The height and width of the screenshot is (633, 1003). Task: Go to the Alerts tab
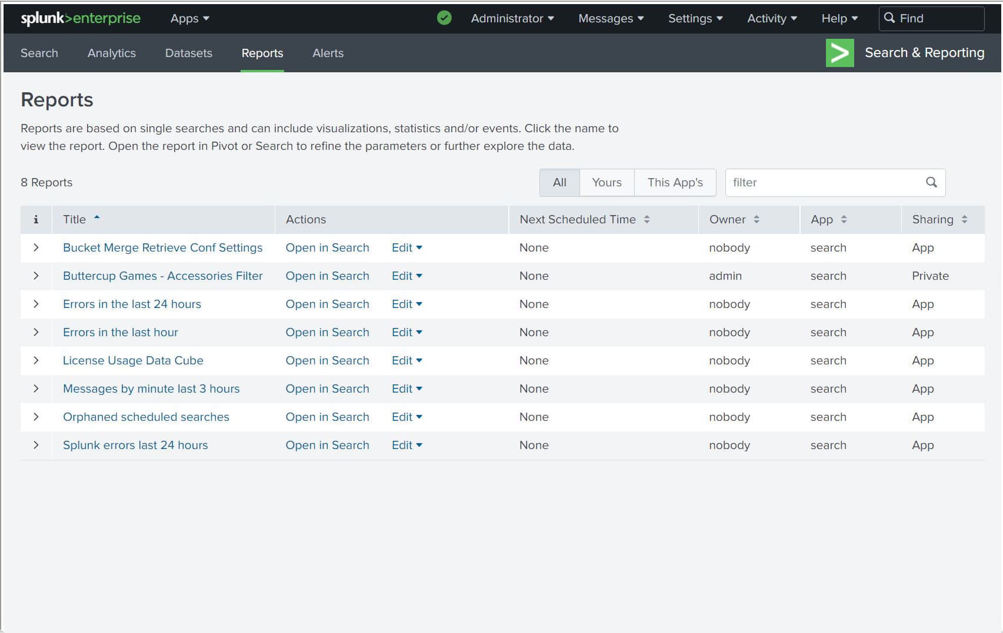coord(328,53)
